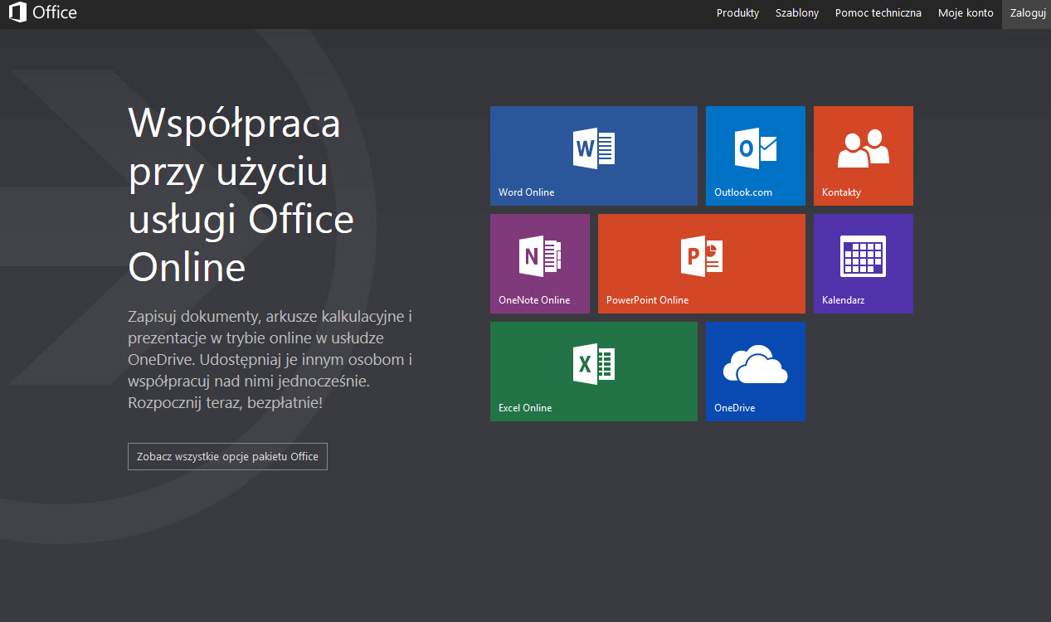Click the Kontakty people icon
This screenshot has height=622, width=1051.
click(x=863, y=149)
